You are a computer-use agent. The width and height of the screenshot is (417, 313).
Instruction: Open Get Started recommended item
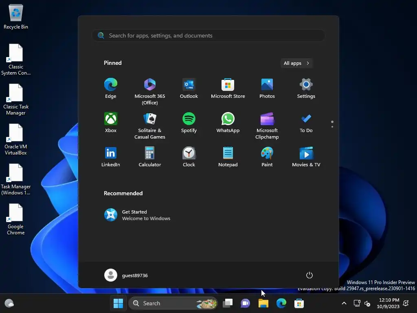(137, 215)
